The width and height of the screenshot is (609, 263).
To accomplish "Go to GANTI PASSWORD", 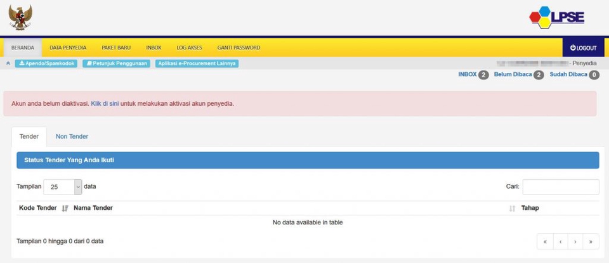I will click(239, 48).
